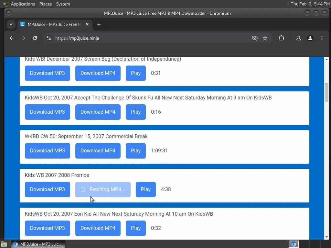Play WKBD CW 50 Commercial Break
331x248 pixels.
[x=135, y=151]
